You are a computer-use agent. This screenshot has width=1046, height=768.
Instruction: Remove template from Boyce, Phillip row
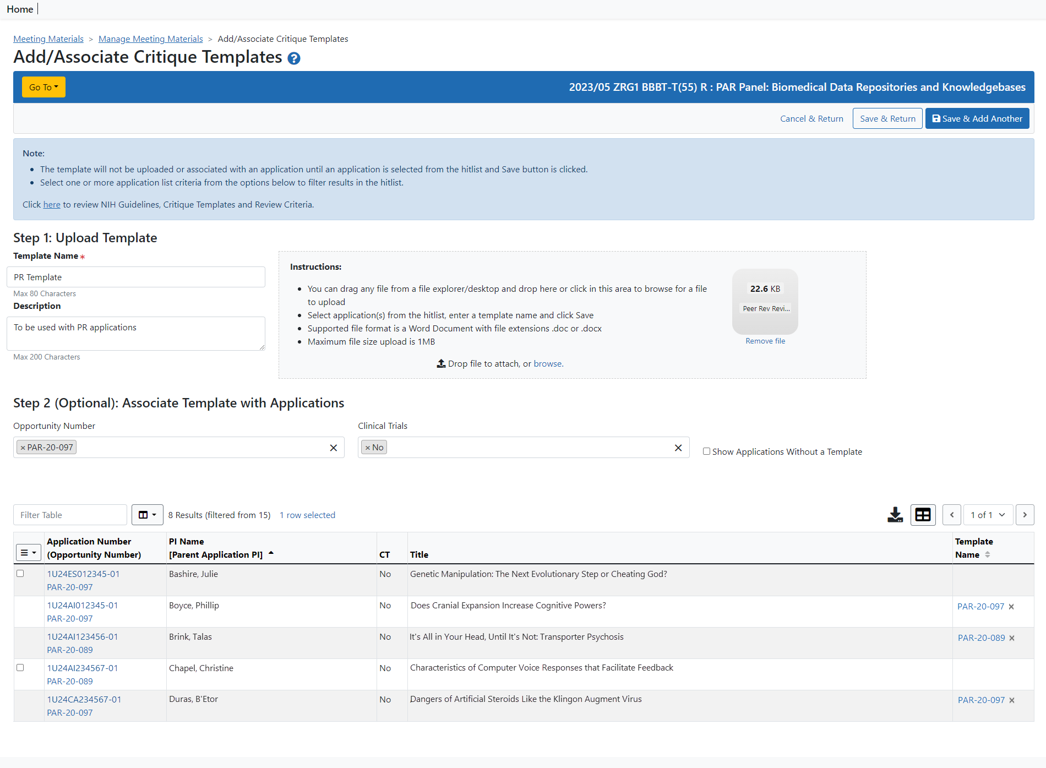[1011, 607]
